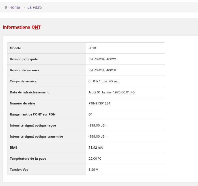Select Tension Vcc 3.29 V value
Screen dimensions: 198x186
pos(93,170)
